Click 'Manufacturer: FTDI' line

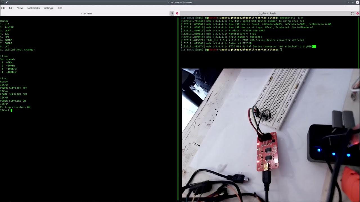tap(218, 34)
